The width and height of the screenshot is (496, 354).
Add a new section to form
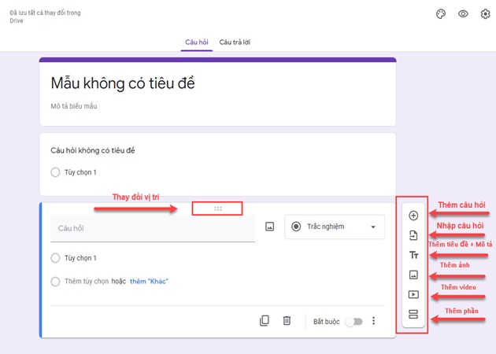413,314
